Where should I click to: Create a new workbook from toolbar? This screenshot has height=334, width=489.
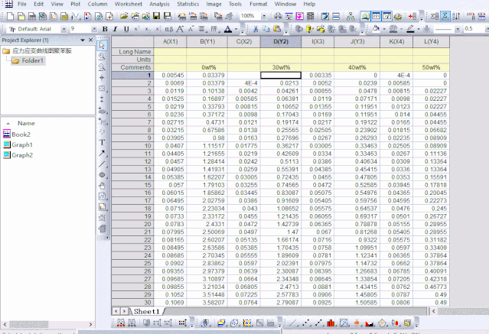pos(32,16)
